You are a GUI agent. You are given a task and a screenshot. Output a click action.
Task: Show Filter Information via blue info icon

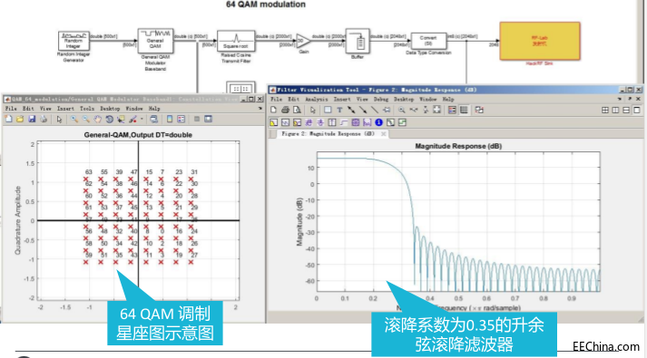tap(378, 122)
